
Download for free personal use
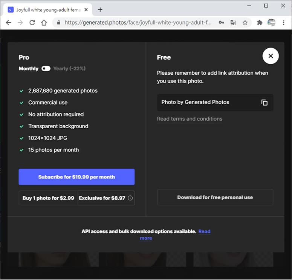(x=215, y=197)
